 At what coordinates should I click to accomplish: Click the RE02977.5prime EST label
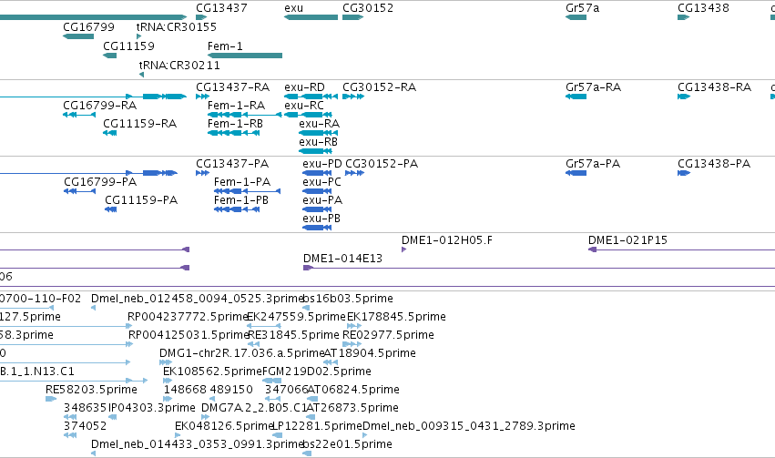(389, 335)
